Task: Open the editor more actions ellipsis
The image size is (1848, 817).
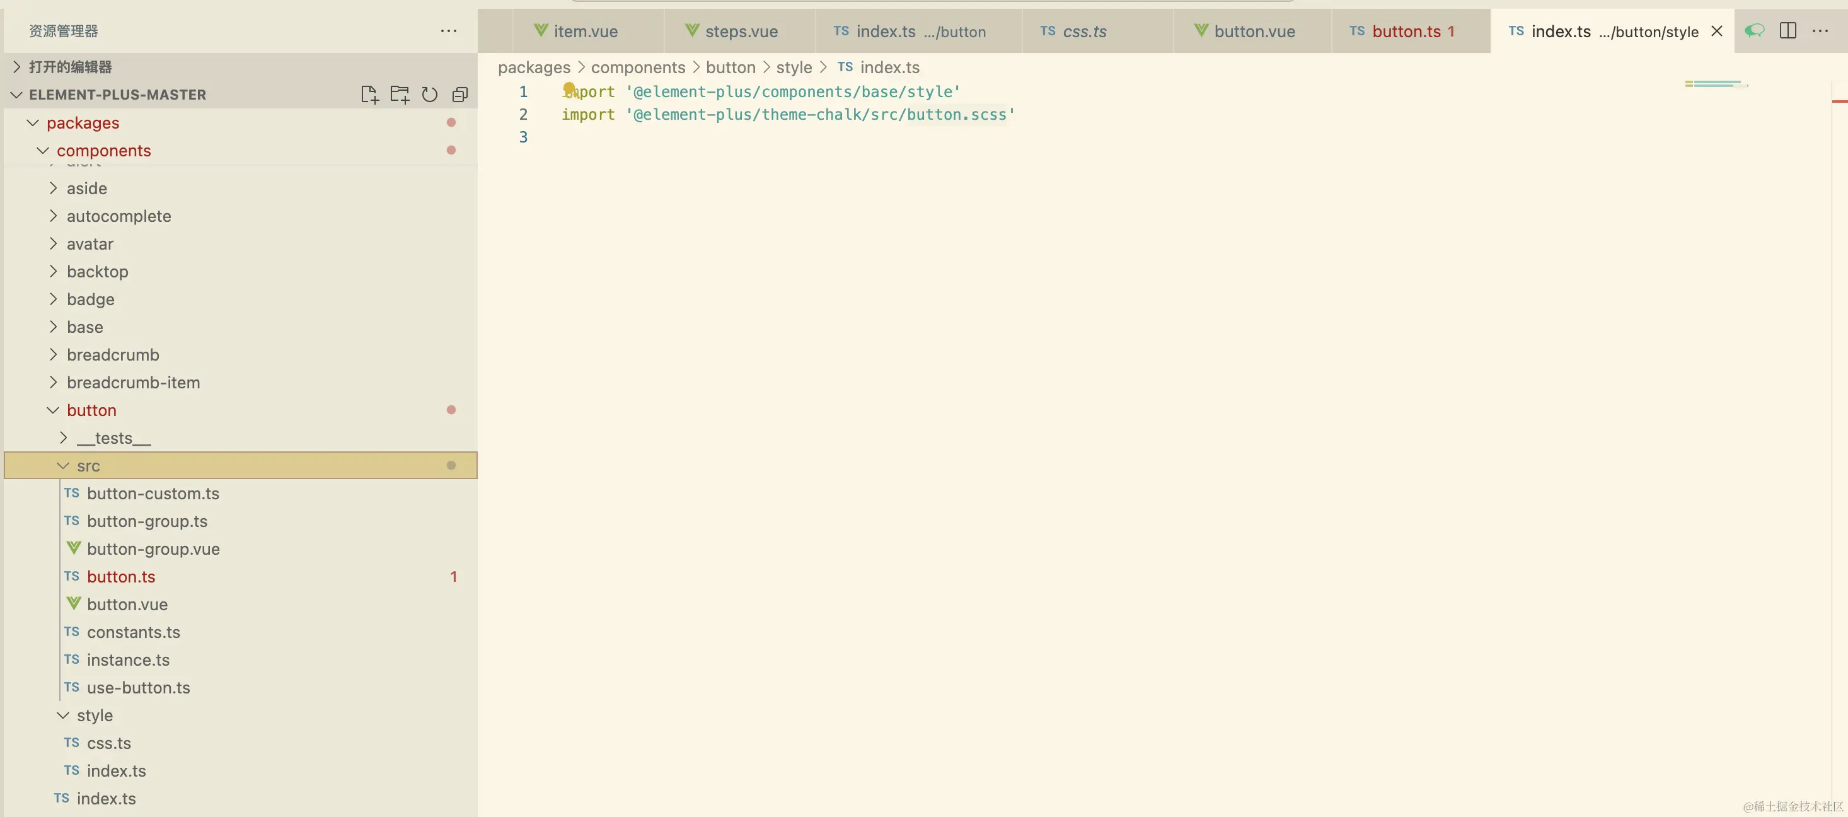Action: (1820, 31)
